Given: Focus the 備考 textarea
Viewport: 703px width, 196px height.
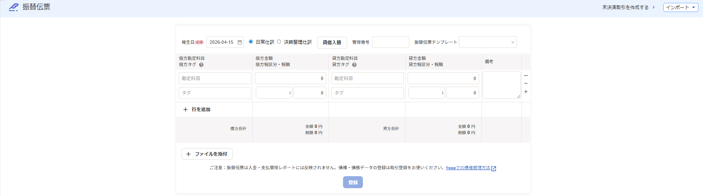Looking at the screenshot, I should tap(501, 85).
